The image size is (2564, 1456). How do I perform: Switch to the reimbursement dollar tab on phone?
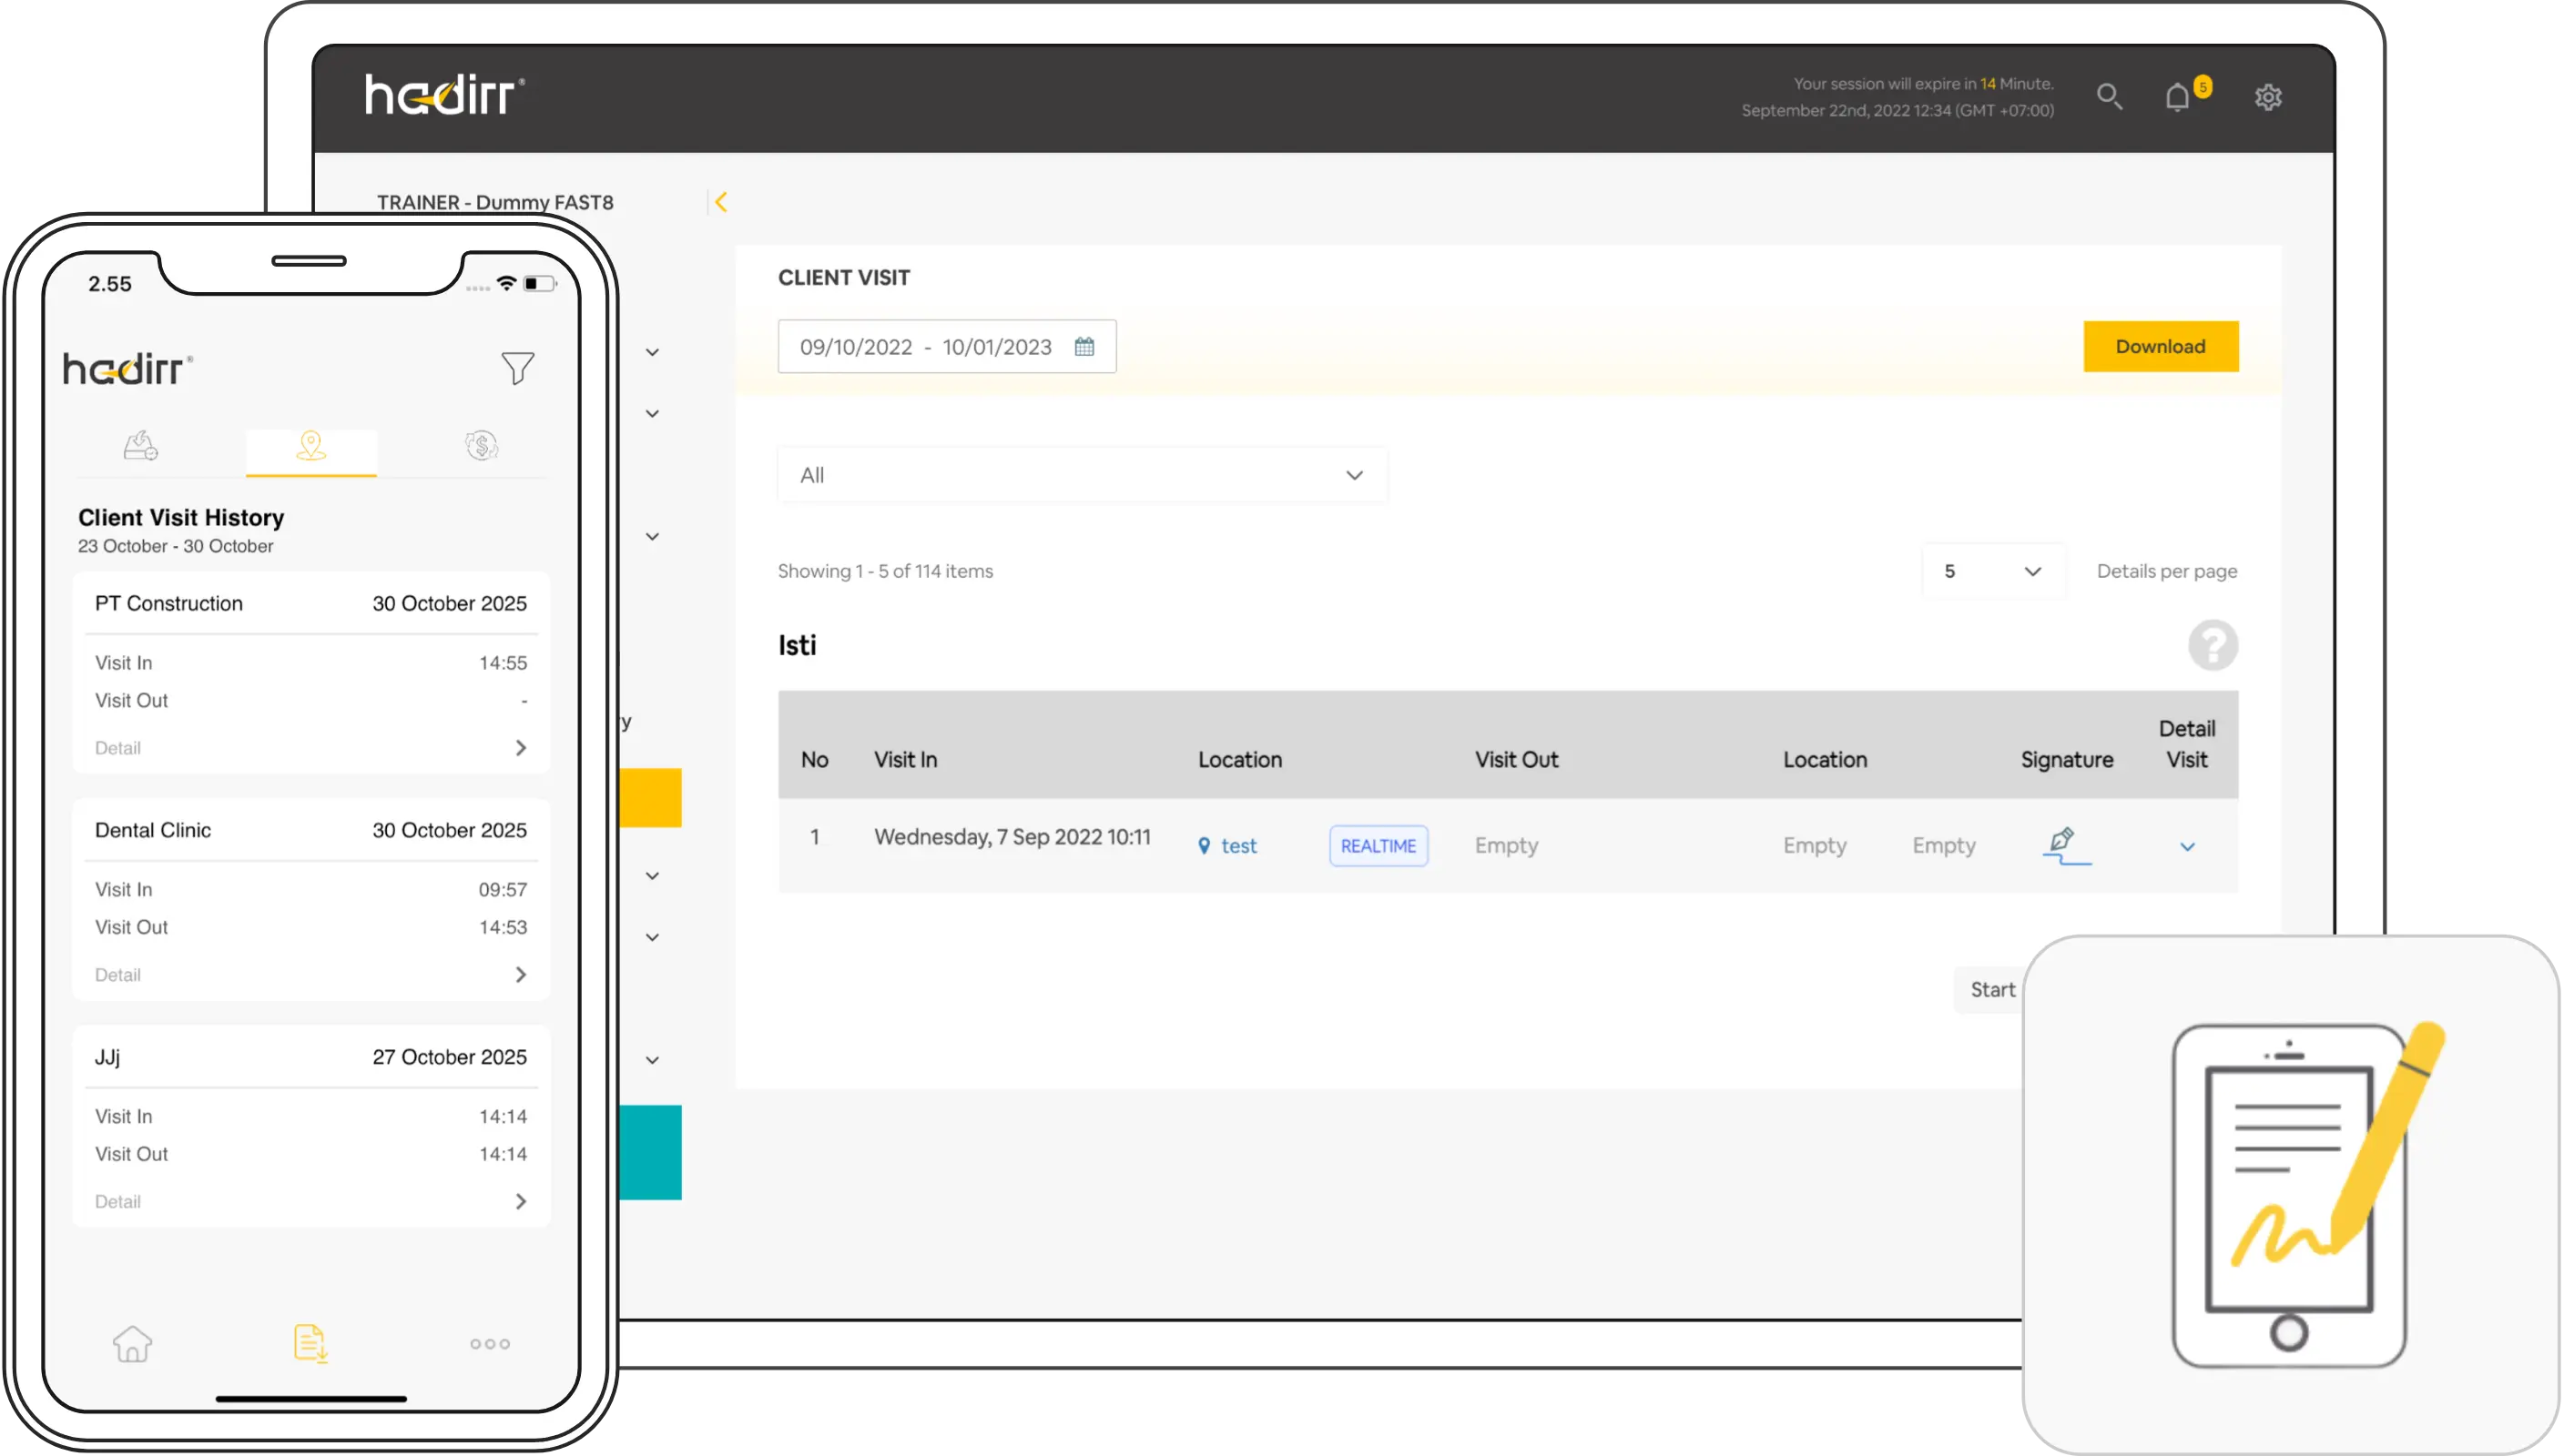pyautogui.click(x=481, y=446)
